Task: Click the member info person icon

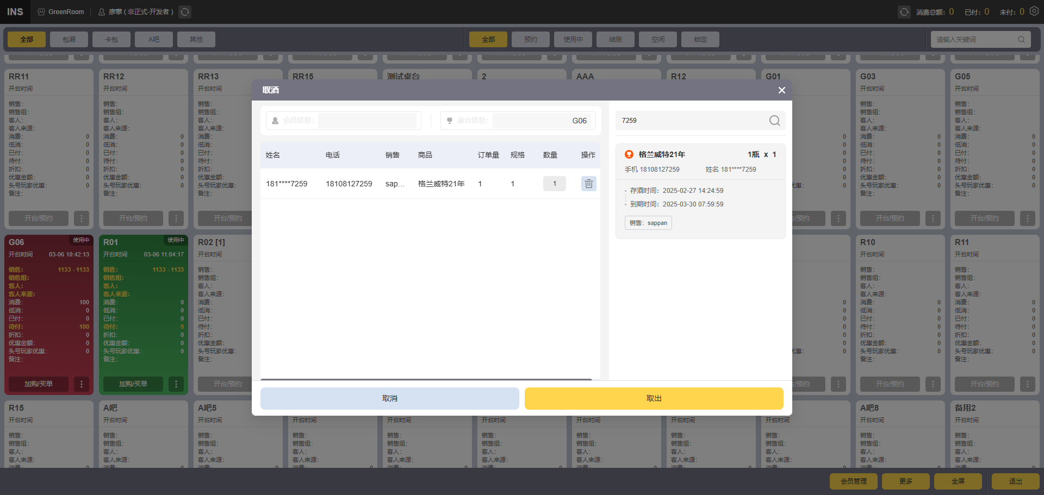Action: [275, 121]
